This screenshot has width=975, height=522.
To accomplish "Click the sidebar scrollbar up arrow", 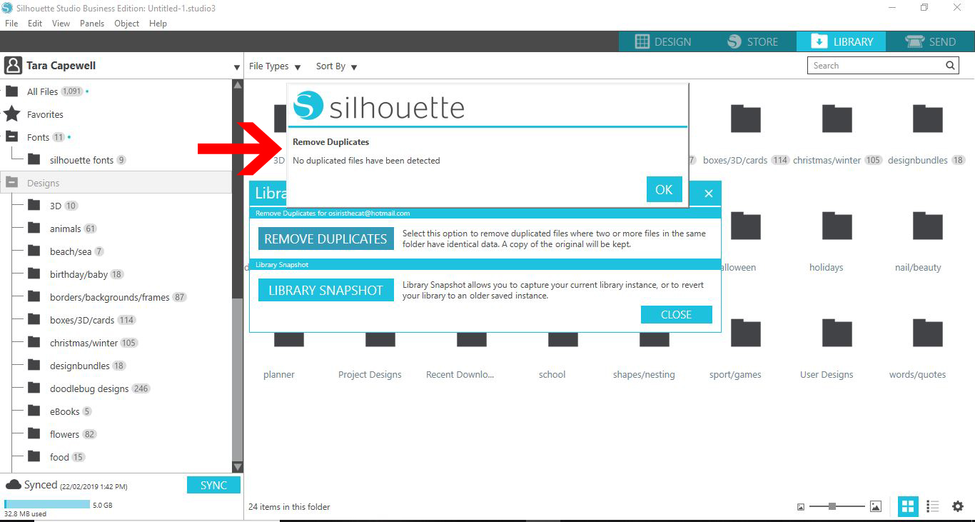I will (238, 84).
